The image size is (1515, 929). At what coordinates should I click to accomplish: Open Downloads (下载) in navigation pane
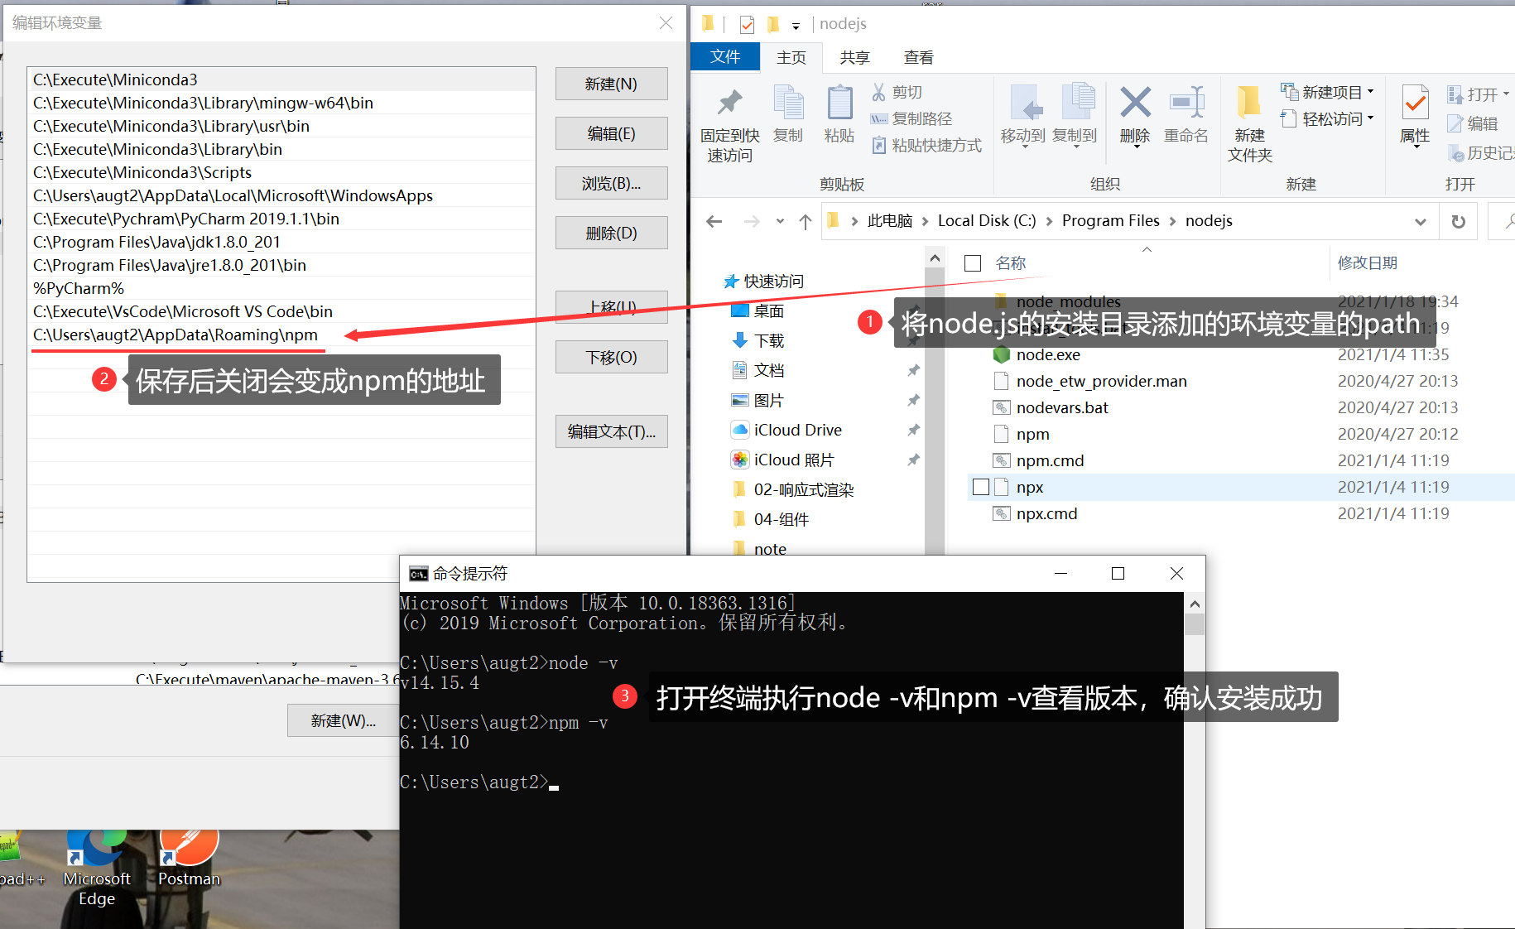click(x=757, y=341)
